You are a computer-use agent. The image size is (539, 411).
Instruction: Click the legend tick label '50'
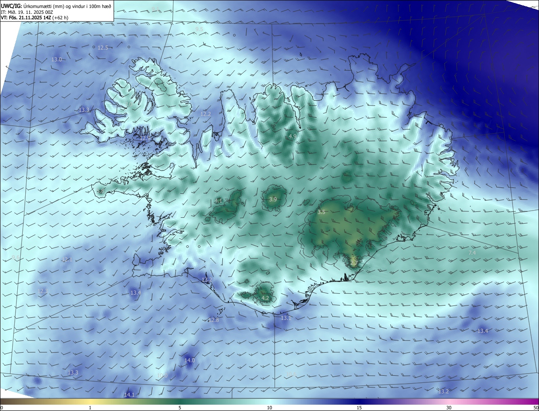536,408
